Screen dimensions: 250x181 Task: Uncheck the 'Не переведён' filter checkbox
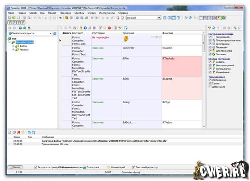pyautogui.click(x=210, y=37)
